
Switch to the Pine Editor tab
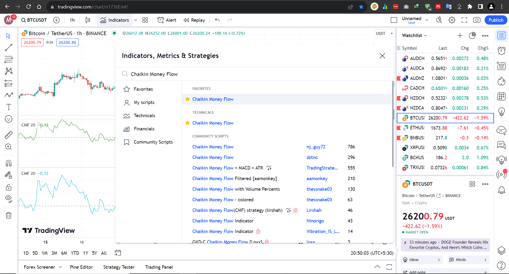click(81, 267)
